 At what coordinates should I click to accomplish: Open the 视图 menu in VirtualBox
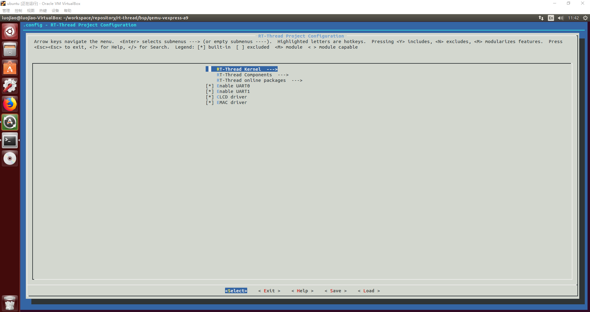pyautogui.click(x=31, y=11)
